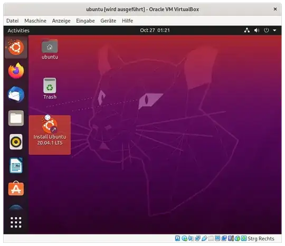
Task: Open Rhythmbox from the dock
Action: [x=16, y=141]
